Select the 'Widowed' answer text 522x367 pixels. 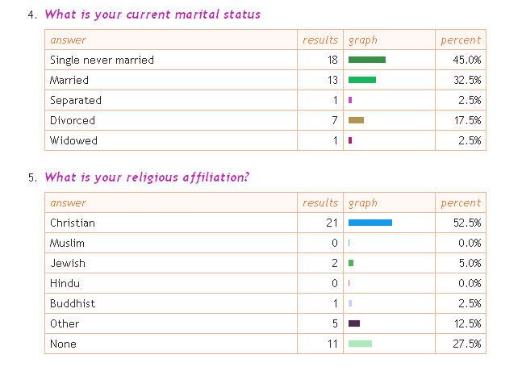tap(73, 140)
